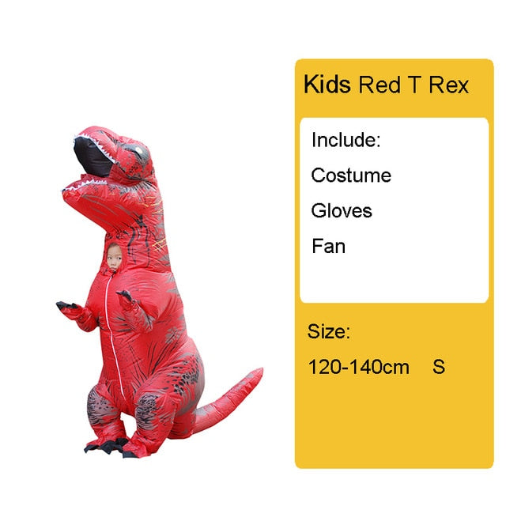Image resolution: width=506 pixels, height=506 pixels.
Task: Click the 'Size:' label
Action: [329, 331]
